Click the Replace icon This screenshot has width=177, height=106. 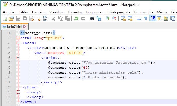coord(99,18)
